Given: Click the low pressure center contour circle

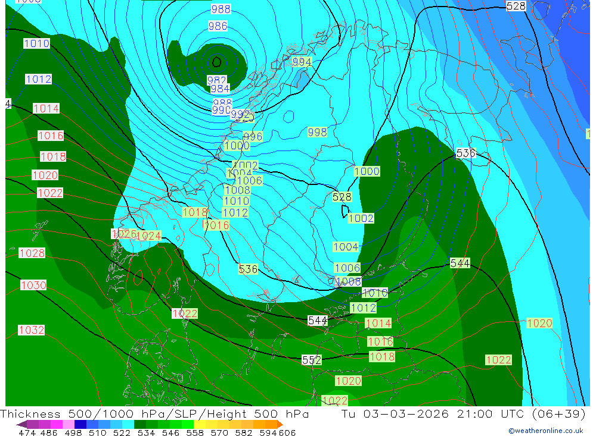Looking at the screenshot, I should coord(216,62).
